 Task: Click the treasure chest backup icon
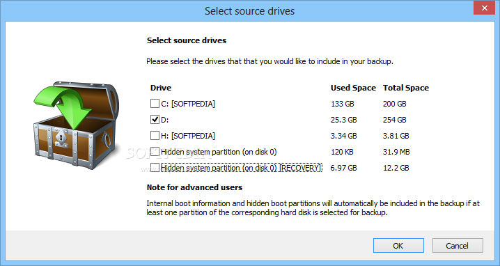[77, 125]
